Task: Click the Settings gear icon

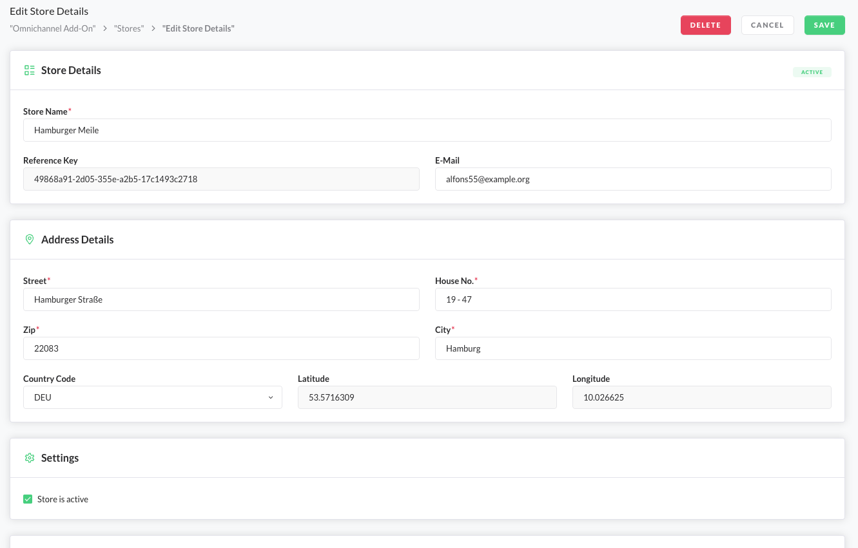Action: (x=29, y=458)
